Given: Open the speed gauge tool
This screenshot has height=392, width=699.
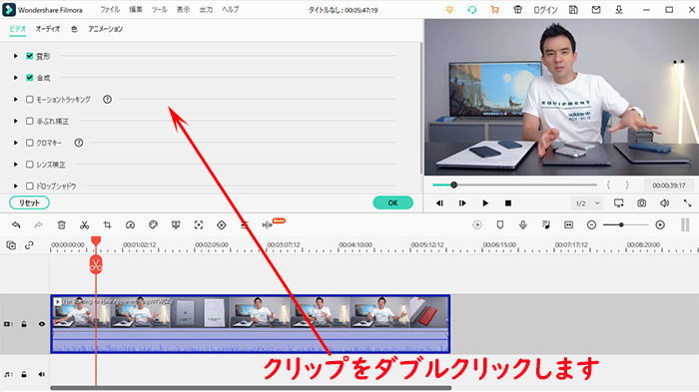Looking at the screenshot, I should point(130,225).
